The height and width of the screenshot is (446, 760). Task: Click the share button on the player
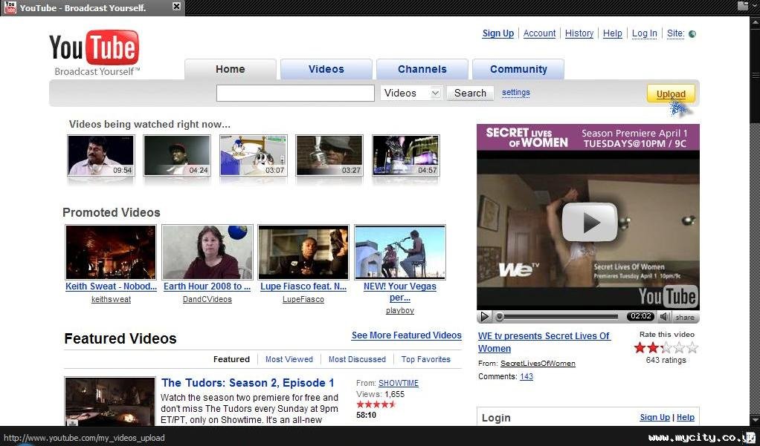click(x=684, y=318)
